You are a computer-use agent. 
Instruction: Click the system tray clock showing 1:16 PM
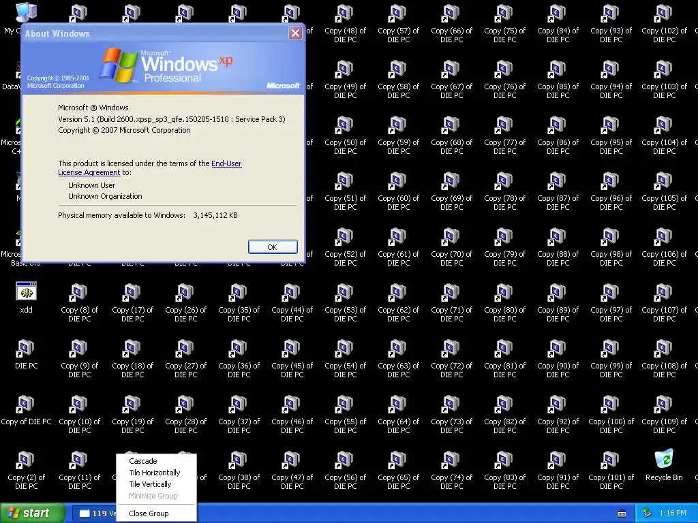click(673, 513)
